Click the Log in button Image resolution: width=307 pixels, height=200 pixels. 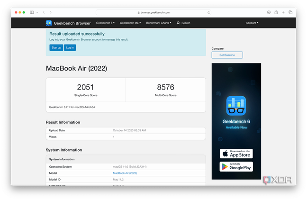[x=70, y=47]
